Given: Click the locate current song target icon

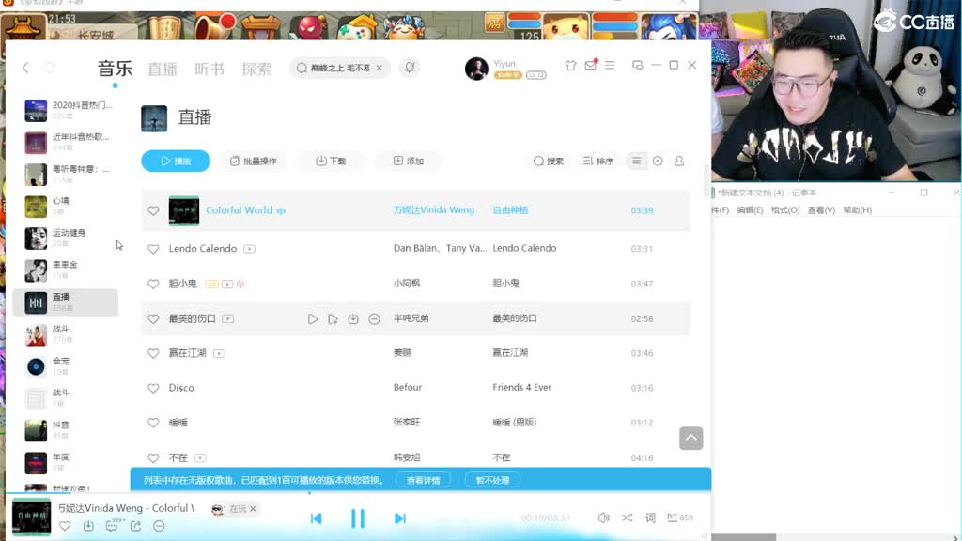Looking at the screenshot, I should click(658, 161).
